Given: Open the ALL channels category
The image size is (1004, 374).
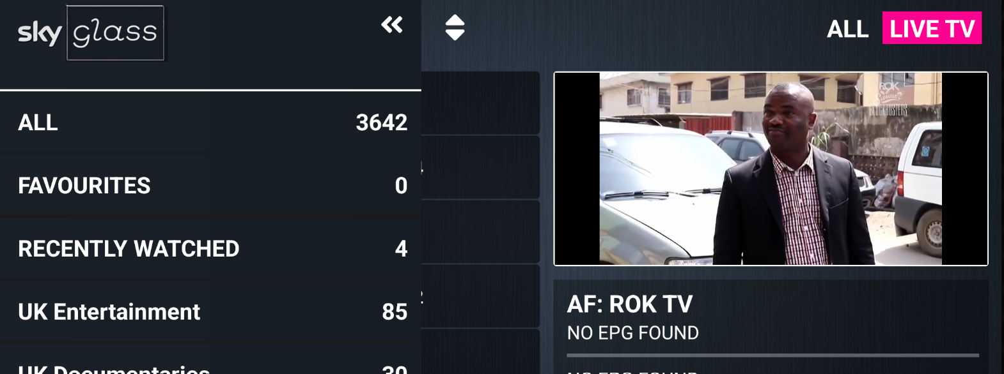Looking at the screenshot, I should click(210, 122).
